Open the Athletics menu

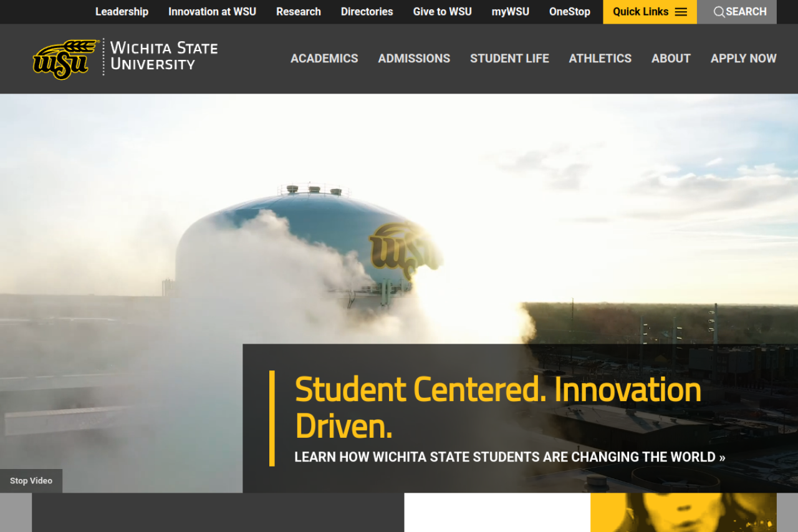coord(600,59)
